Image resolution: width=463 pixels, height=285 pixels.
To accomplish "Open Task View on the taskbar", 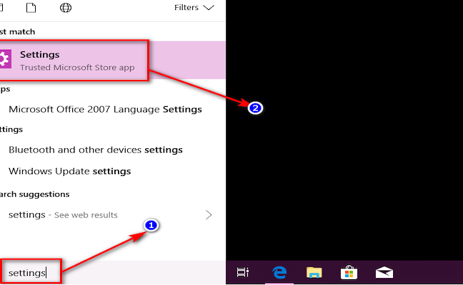I will 243,272.
